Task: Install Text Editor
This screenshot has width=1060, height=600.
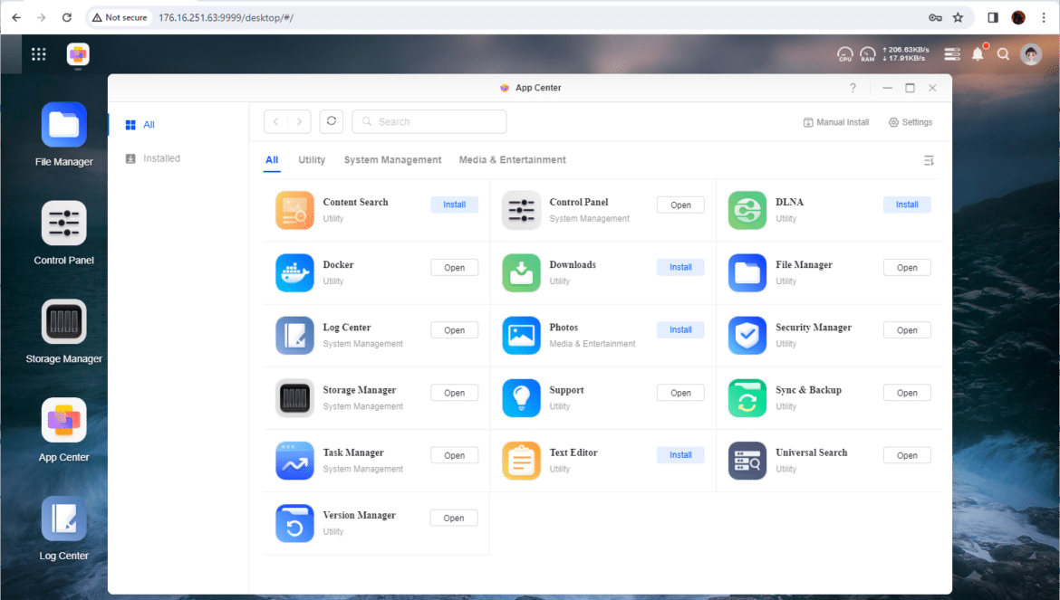Action: (680, 455)
